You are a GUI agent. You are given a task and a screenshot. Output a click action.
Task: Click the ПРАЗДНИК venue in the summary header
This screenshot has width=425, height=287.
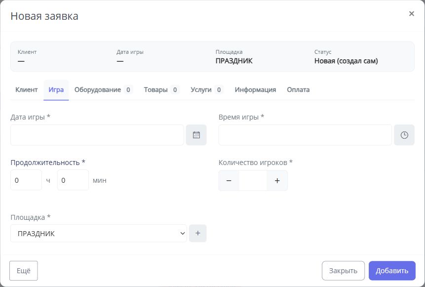(234, 61)
